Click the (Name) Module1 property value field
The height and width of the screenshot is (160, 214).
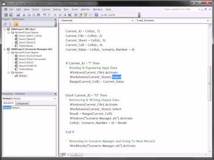tap(33, 108)
